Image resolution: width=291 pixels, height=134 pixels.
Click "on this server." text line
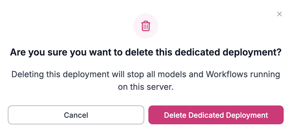click(x=145, y=87)
